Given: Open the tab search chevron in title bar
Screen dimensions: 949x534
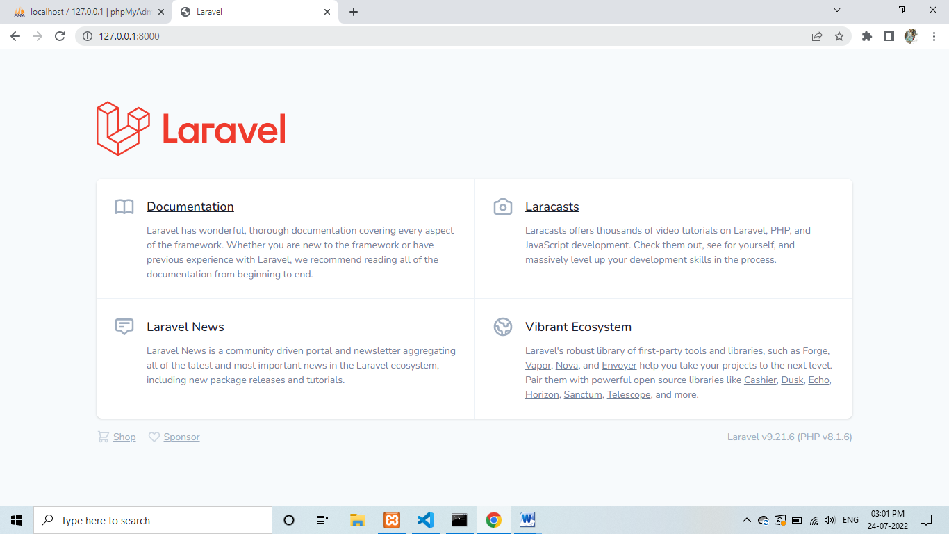Looking at the screenshot, I should click(x=837, y=10).
